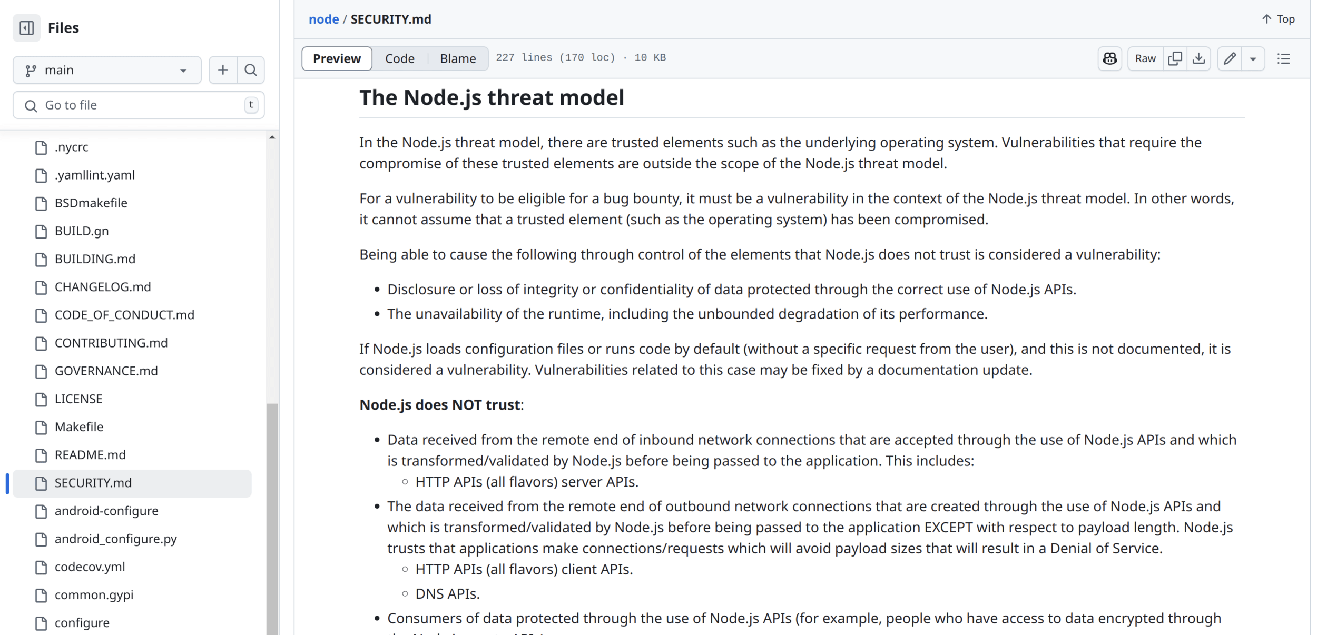This screenshot has height=635, width=1317.
Task: Follow the node breadcrumb link
Action: point(323,19)
